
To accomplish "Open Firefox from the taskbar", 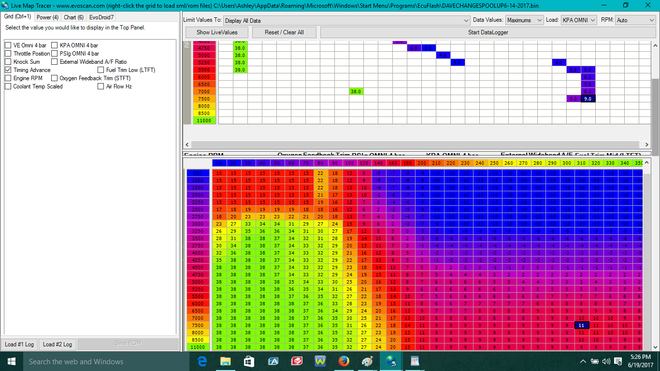I will (344, 361).
